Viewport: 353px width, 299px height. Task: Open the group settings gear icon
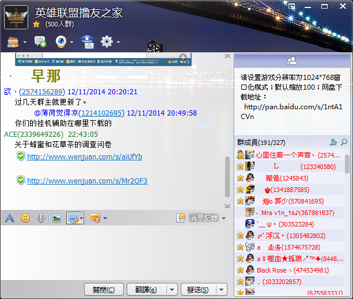pyautogui.click(x=107, y=42)
